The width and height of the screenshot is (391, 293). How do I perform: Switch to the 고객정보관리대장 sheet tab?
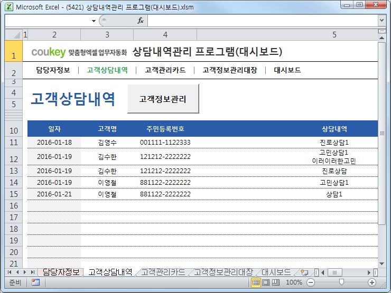tap(223, 272)
